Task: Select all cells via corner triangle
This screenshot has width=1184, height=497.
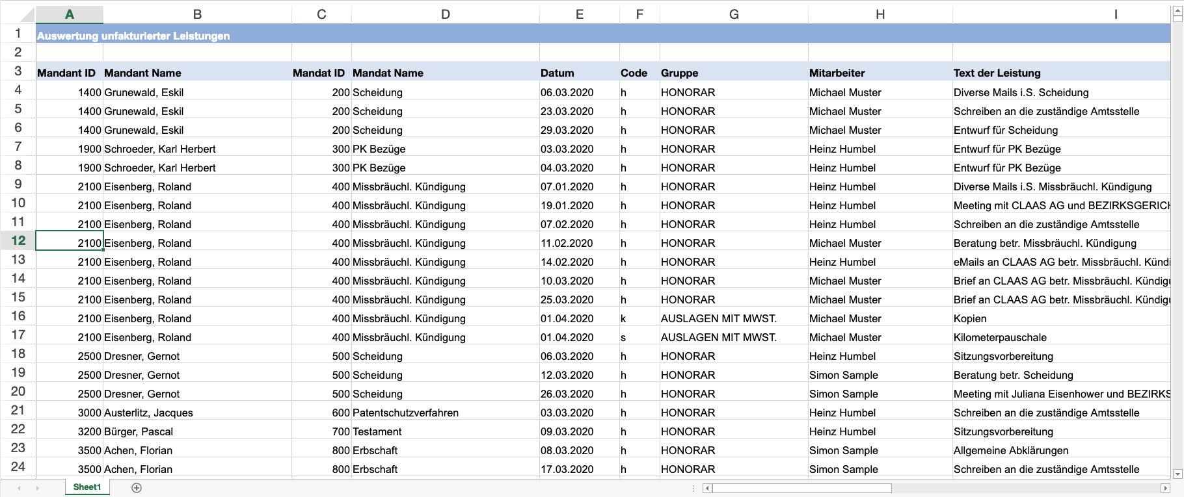Action: (x=18, y=14)
